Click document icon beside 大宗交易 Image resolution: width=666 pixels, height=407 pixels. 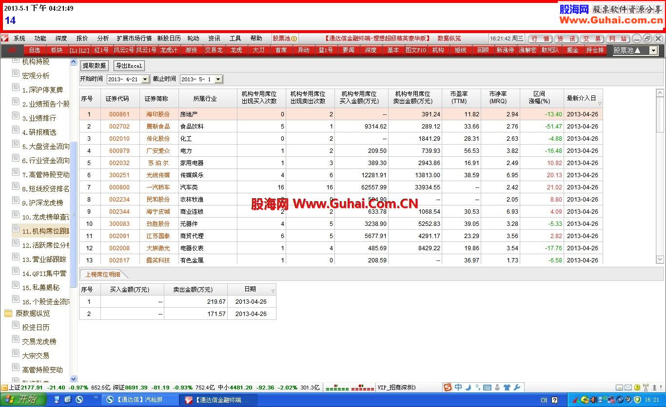15,353
